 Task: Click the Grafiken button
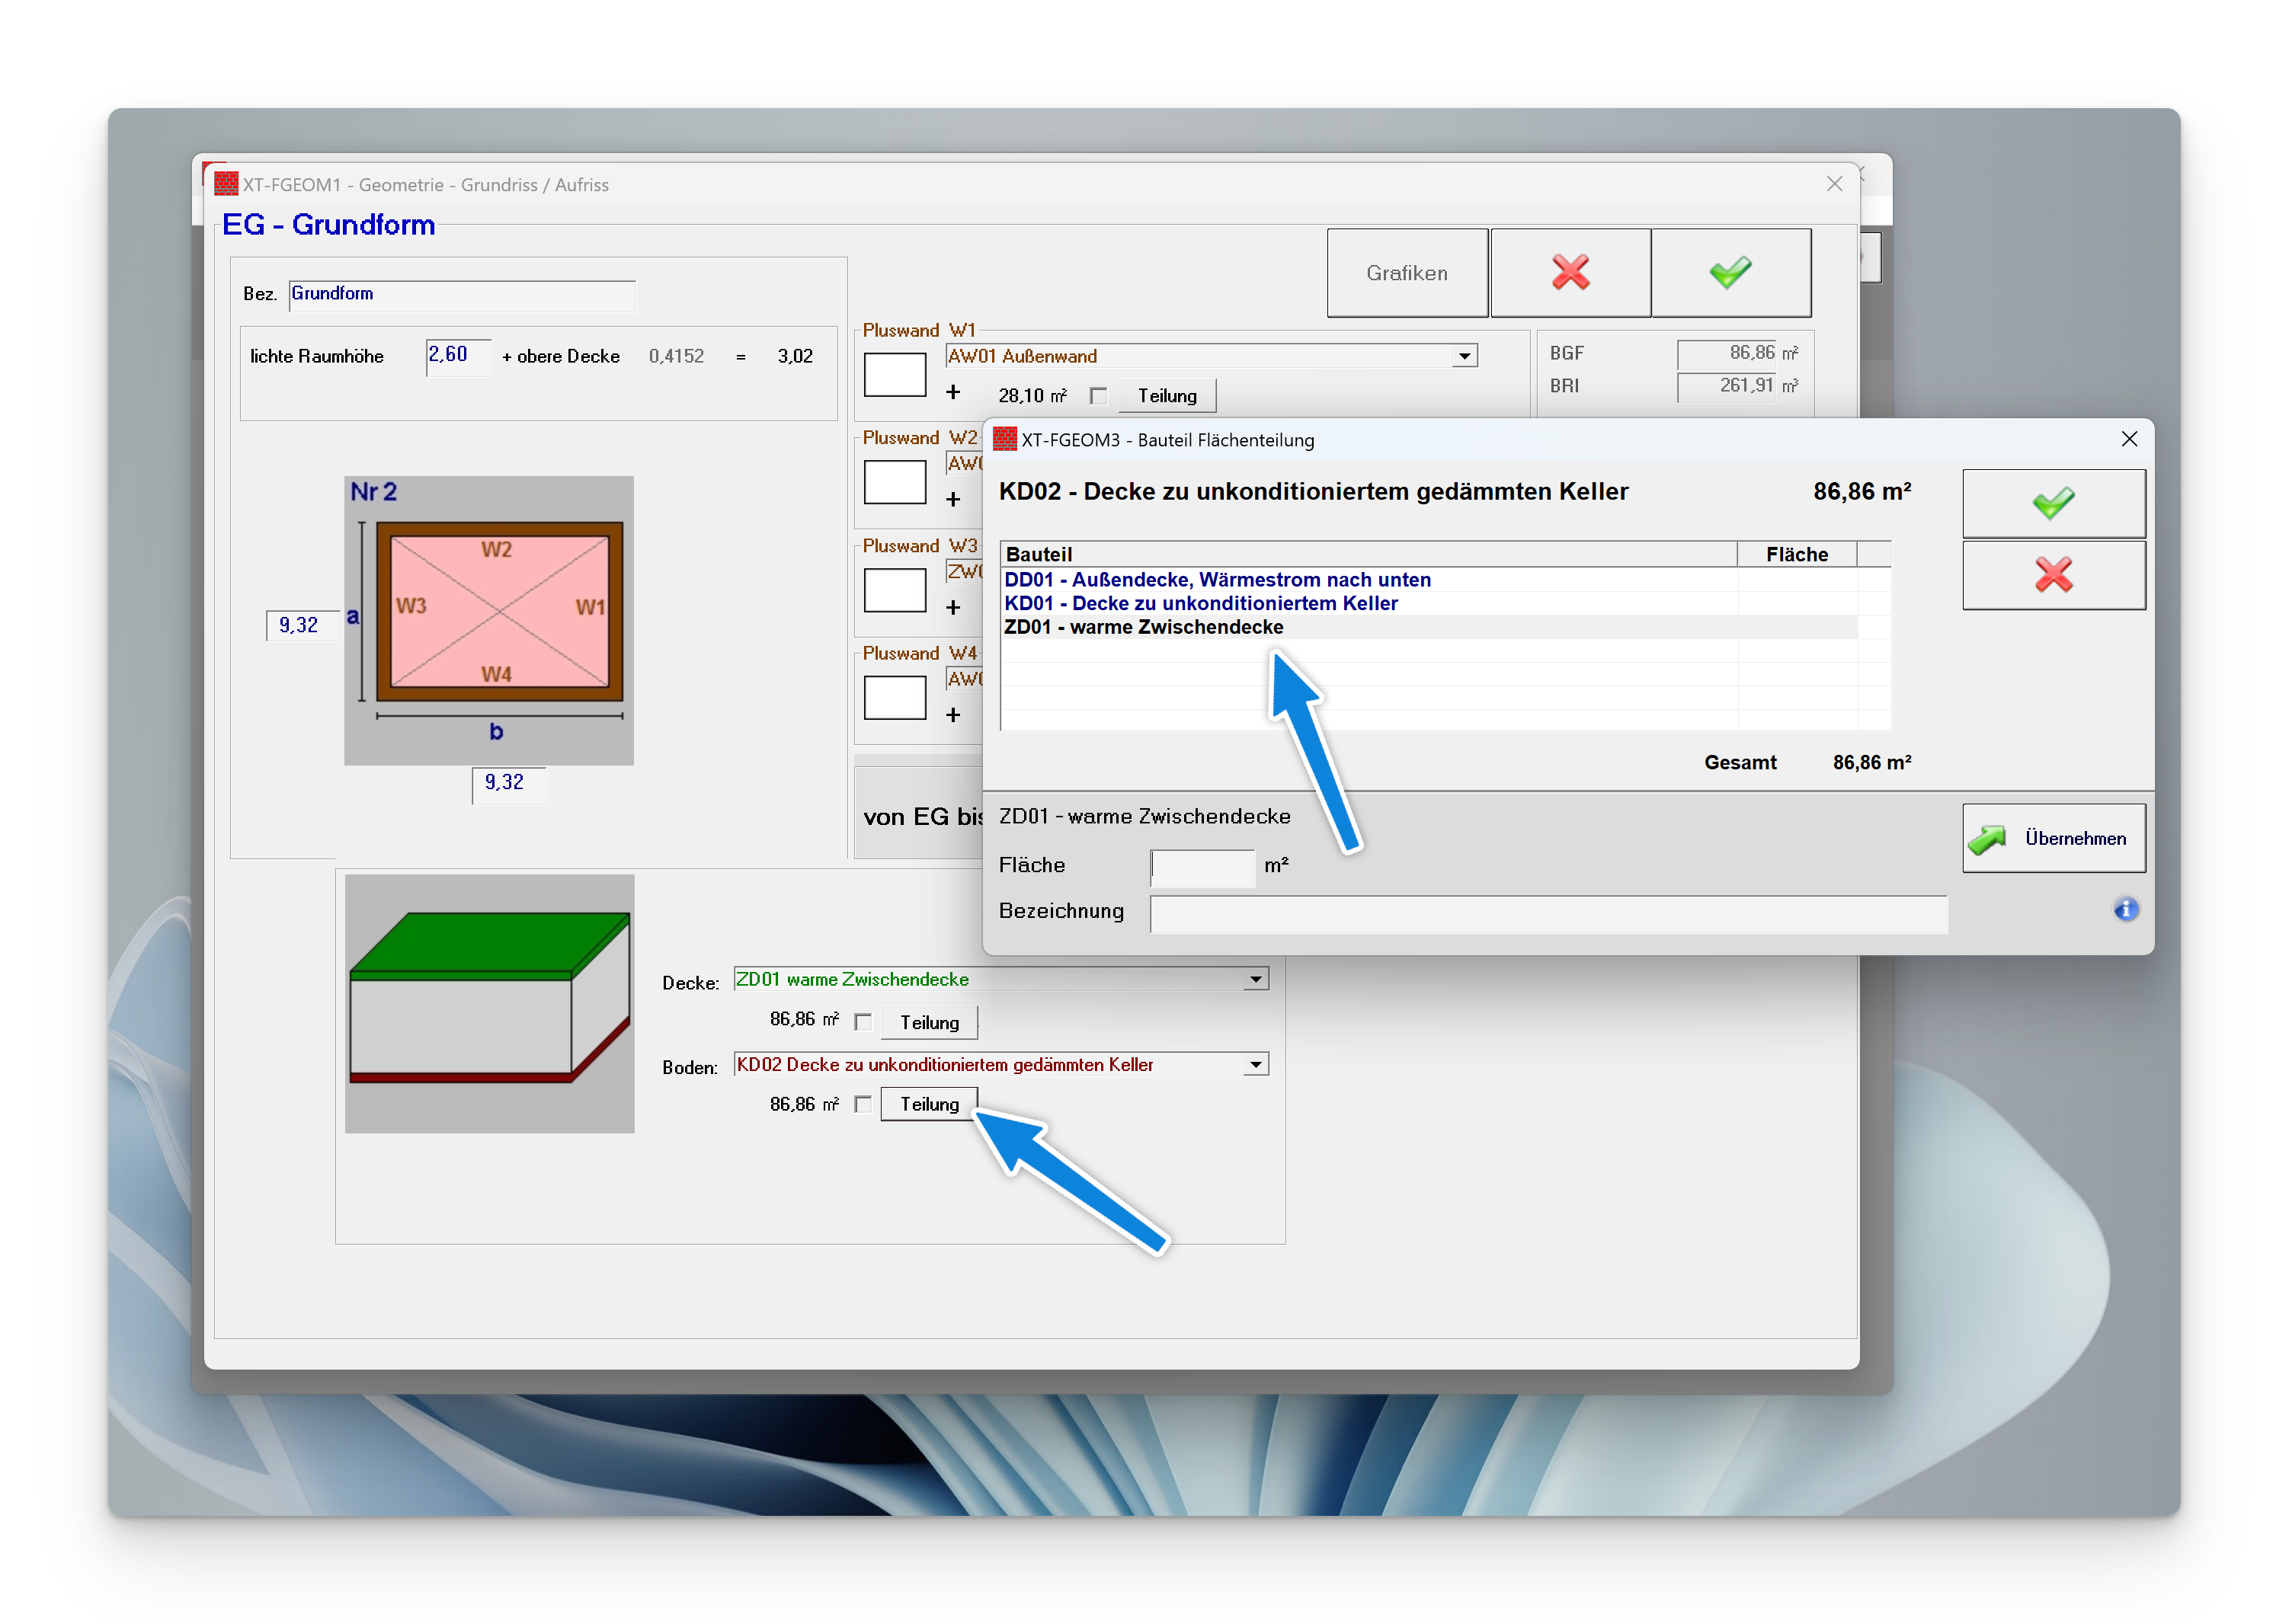(x=1407, y=272)
